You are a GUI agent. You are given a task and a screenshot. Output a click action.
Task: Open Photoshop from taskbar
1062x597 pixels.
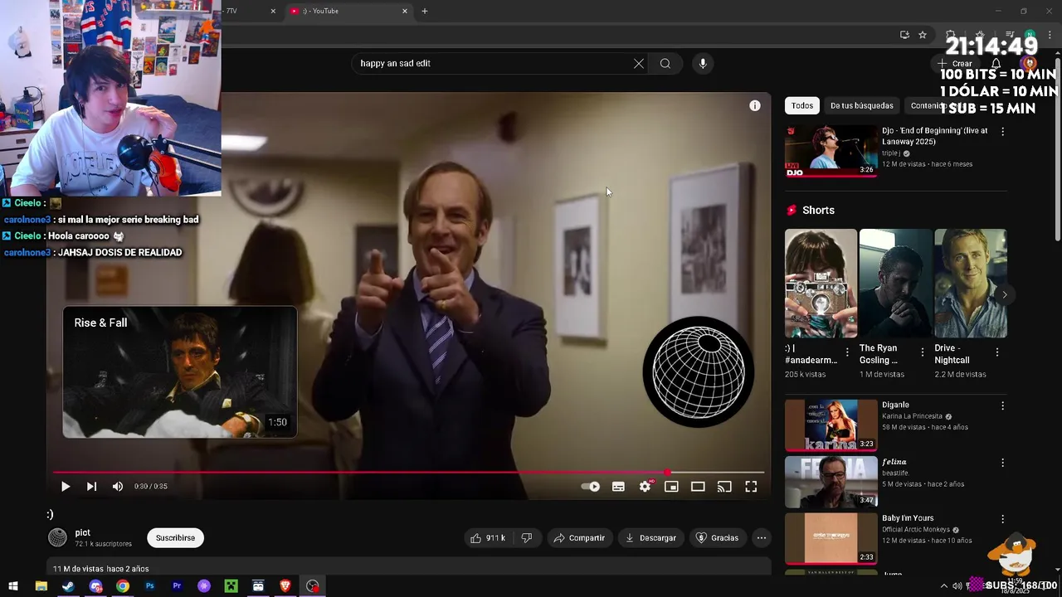pyautogui.click(x=150, y=586)
